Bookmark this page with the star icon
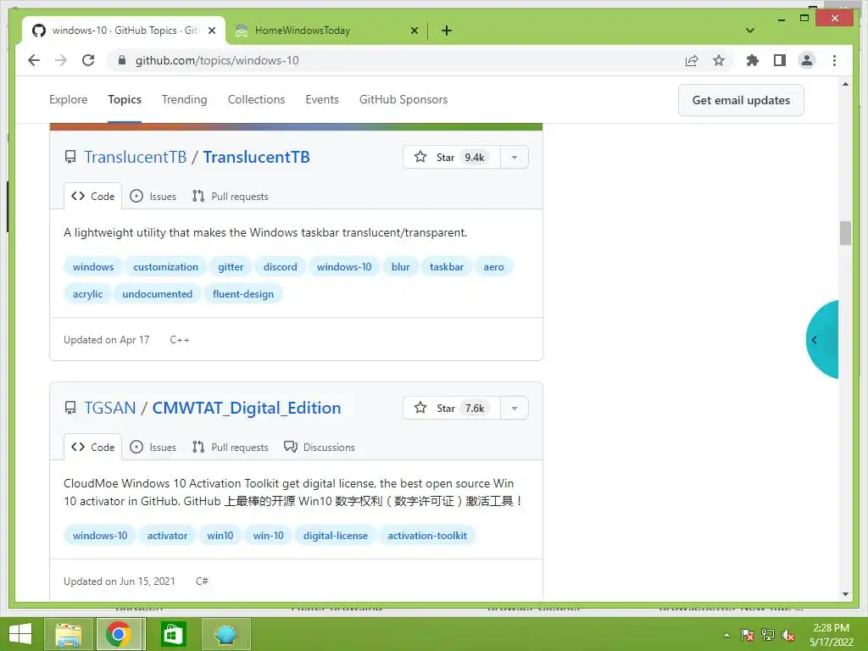 pyautogui.click(x=719, y=60)
